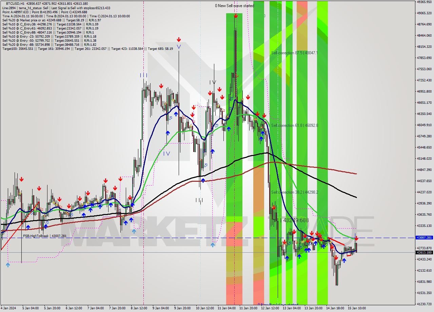434x312 pixels.
Task: Click the 44537.540 price axis value
Action: [424, 181]
